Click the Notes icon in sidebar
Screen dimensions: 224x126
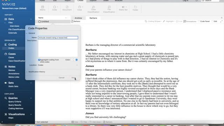click(6, 66)
